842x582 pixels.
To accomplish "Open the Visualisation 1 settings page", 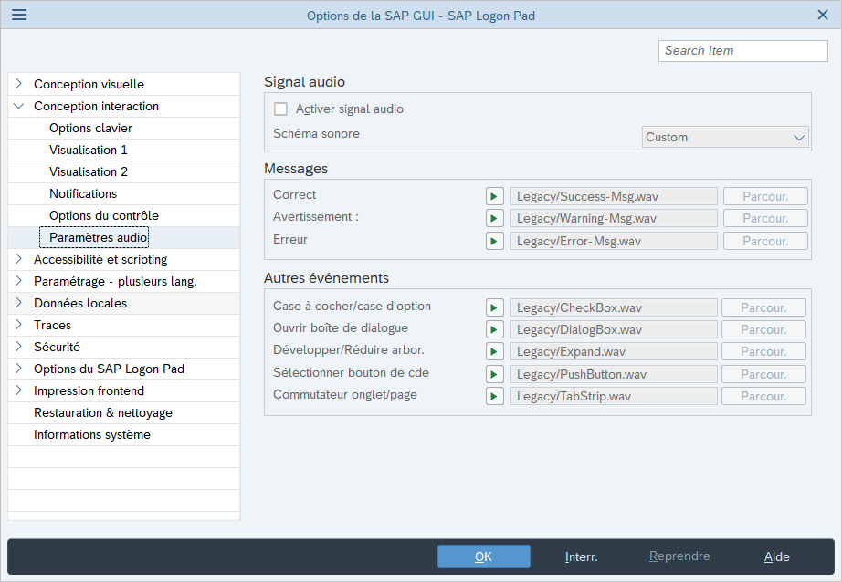I will [89, 151].
